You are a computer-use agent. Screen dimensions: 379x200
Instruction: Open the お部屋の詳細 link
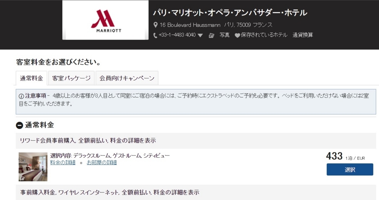click(102, 163)
